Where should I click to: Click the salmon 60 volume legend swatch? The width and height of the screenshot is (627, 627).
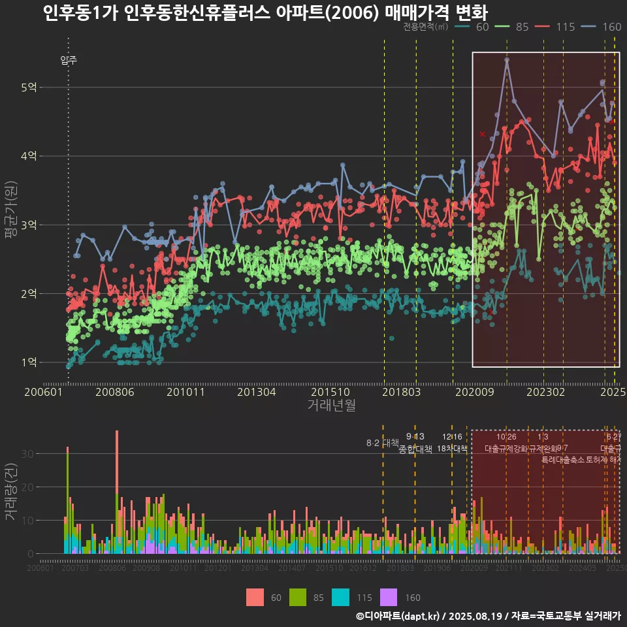(255, 598)
